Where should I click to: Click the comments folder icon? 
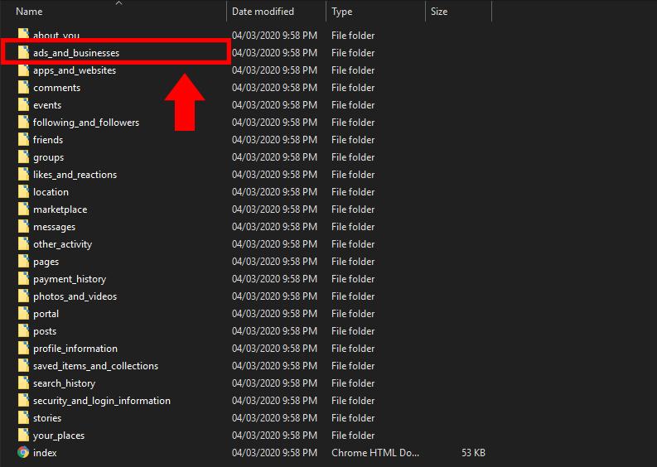[23, 87]
